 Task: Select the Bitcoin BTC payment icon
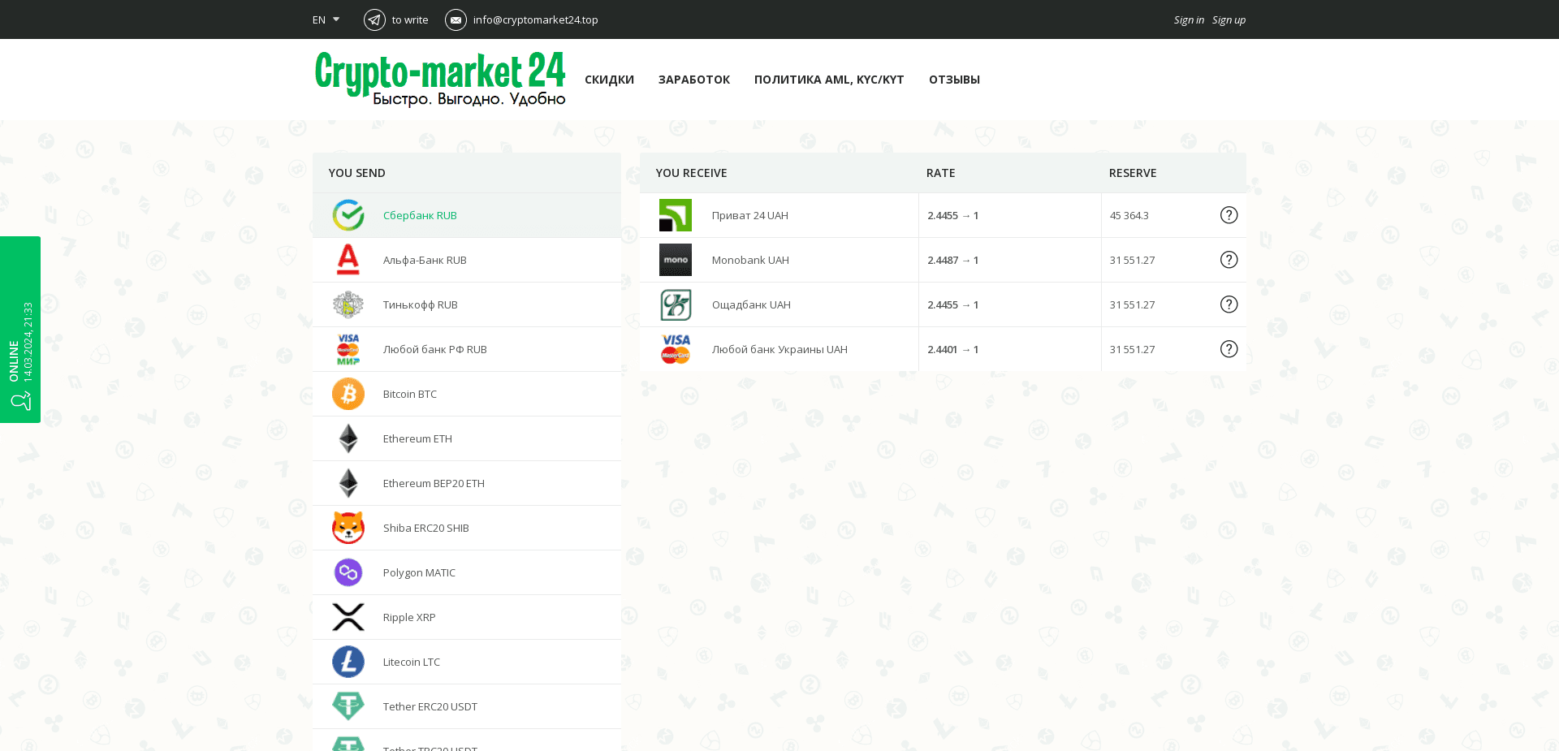coord(348,394)
